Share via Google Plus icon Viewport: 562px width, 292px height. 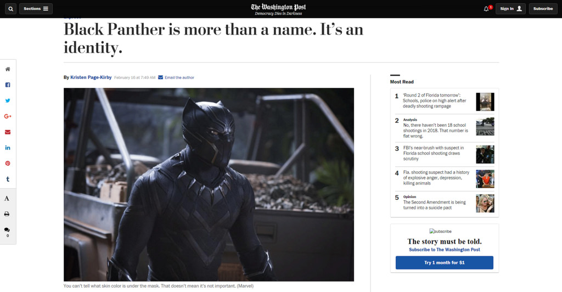[8, 116]
